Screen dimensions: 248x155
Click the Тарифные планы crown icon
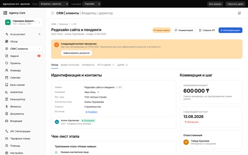point(7,138)
